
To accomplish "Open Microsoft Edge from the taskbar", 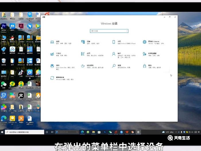I will [82, 132].
